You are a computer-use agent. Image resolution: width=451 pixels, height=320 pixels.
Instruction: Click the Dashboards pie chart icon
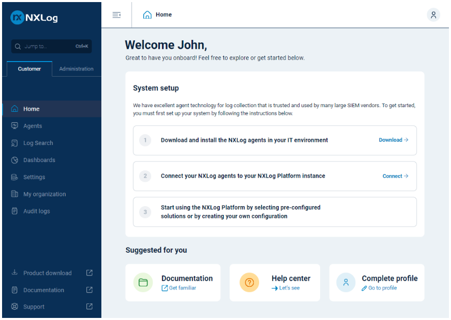(x=14, y=160)
